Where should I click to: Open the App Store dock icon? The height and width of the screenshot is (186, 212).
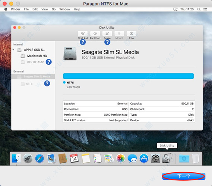[x=144, y=158]
